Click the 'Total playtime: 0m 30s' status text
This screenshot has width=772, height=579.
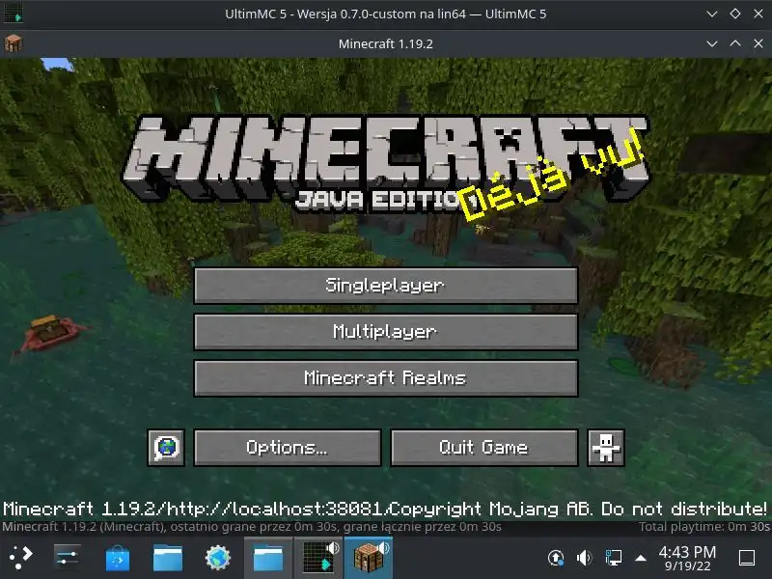[704, 527]
